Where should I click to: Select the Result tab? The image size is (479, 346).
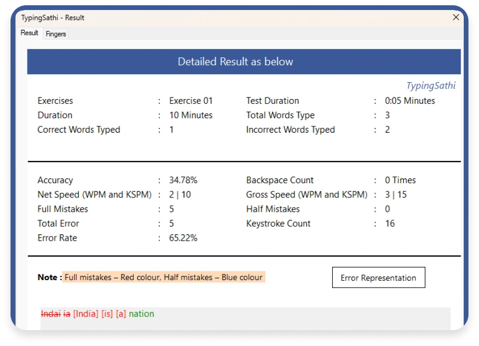pyautogui.click(x=29, y=33)
